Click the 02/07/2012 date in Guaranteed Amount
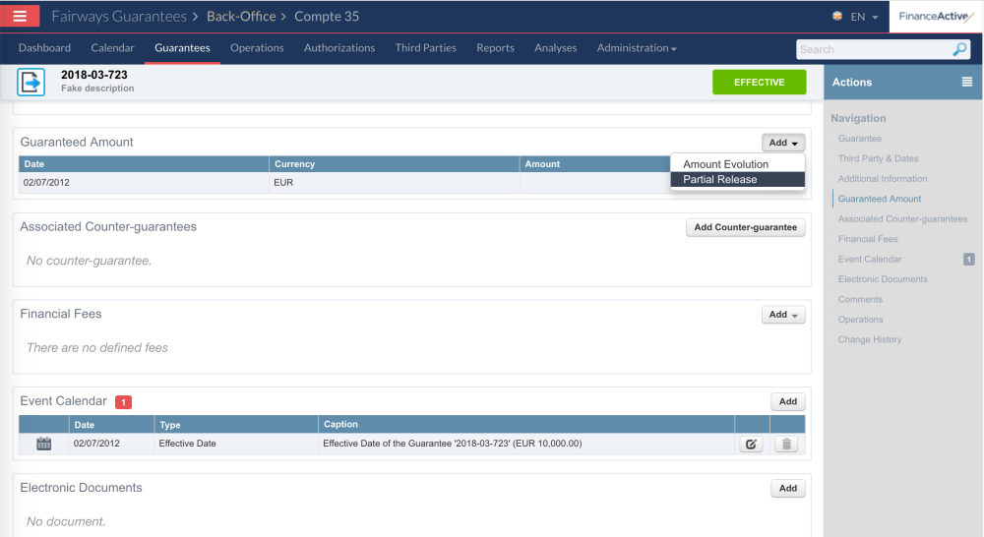This screenshot has width=984, height=537. pyautogui.click(x=46, y=183)
